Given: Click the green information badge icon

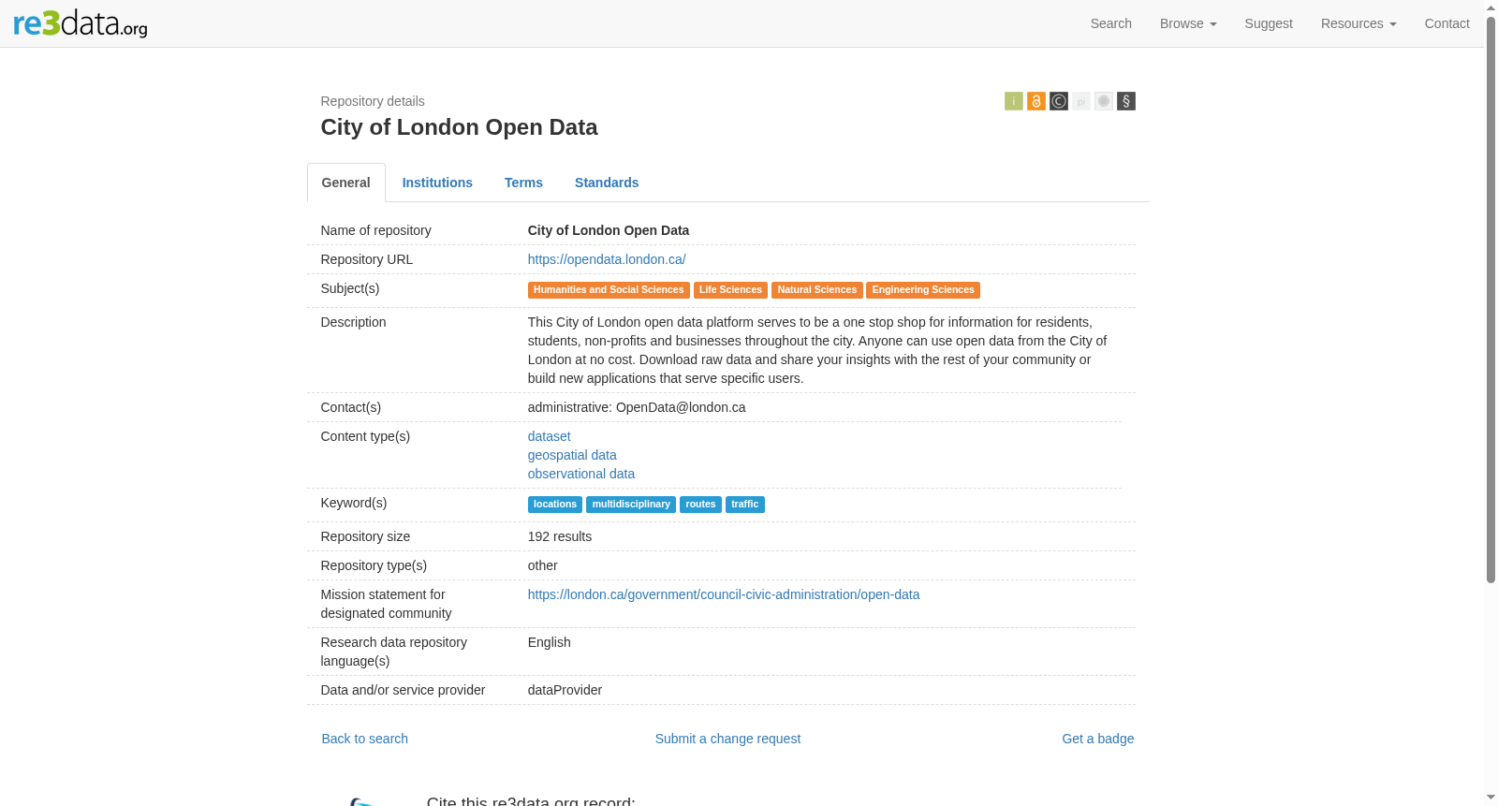Looking at the screenshot, I should tap(1014, 101).
